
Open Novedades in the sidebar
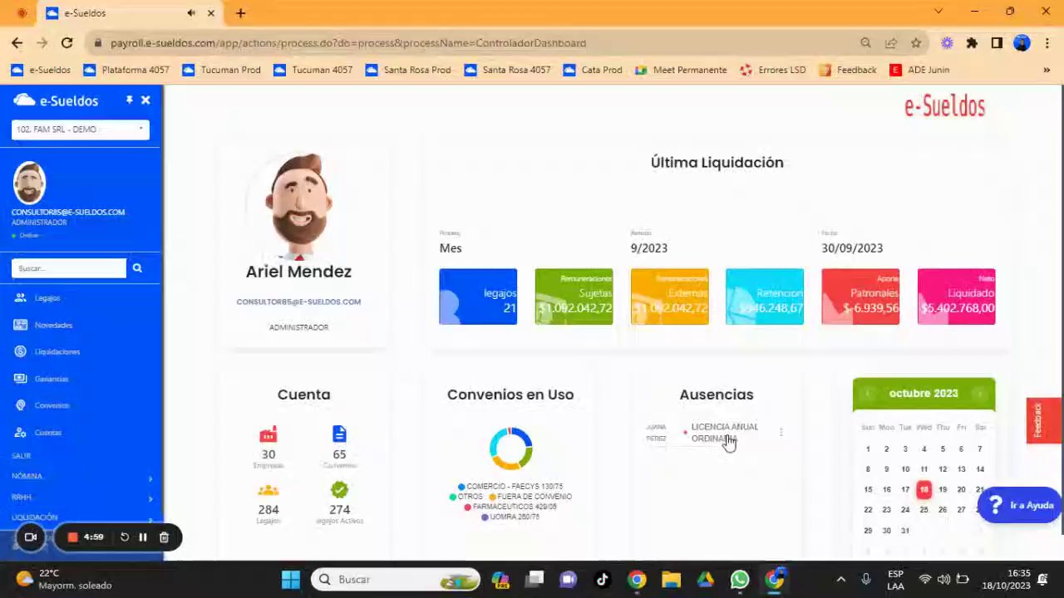click(53, 325)
